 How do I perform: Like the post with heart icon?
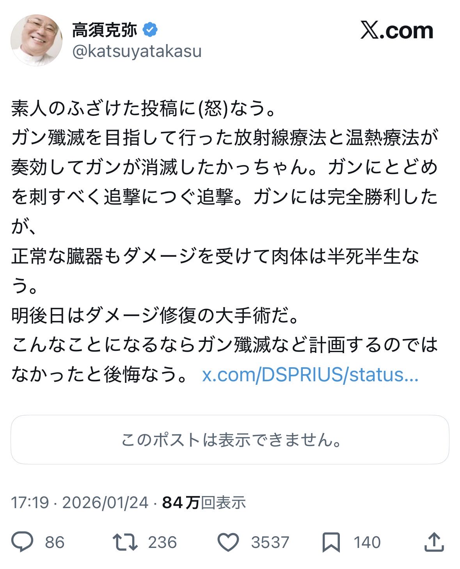tap(228, 542)
